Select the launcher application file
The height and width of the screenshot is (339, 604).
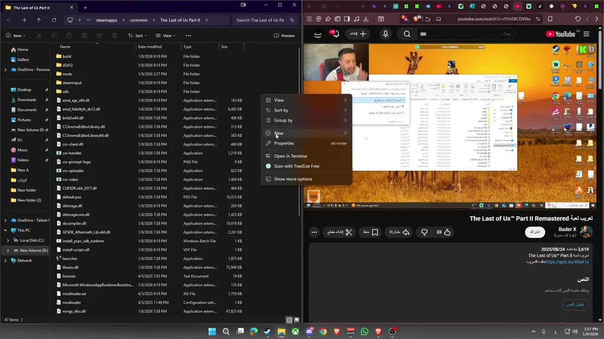click(70, 258)
